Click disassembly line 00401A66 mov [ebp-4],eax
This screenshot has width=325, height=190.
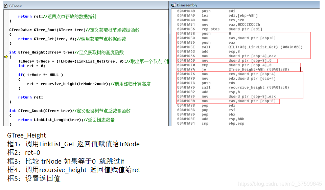pyautogui.click(x=226, y=56)
